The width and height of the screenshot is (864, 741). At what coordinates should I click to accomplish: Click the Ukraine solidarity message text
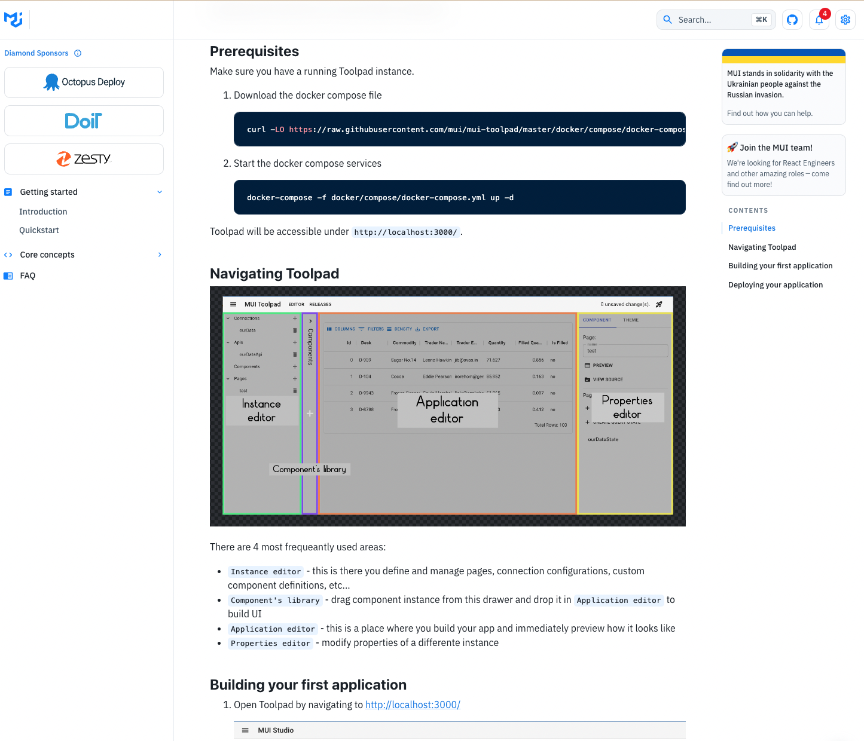(x=780, y=84)
